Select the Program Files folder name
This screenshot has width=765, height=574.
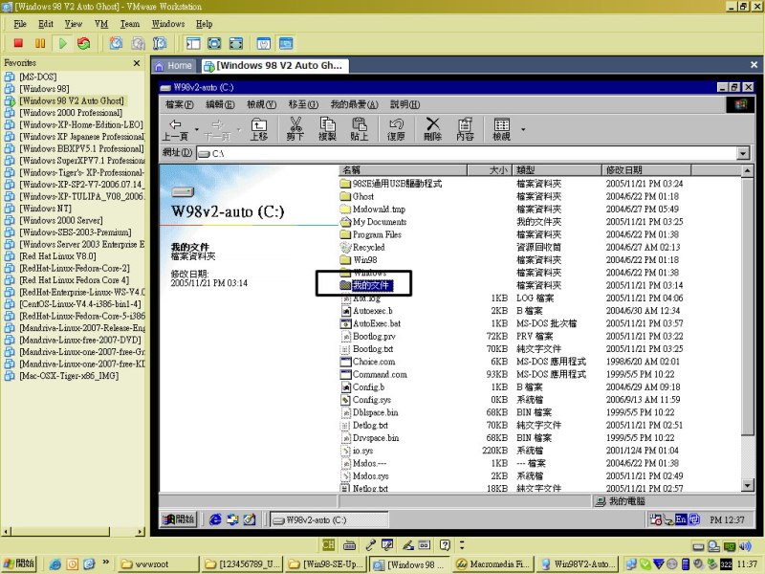pos(377,234)
